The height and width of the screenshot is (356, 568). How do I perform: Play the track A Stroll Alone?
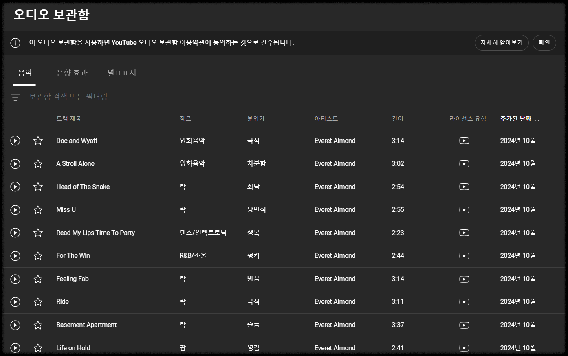[x=15, y=164]
